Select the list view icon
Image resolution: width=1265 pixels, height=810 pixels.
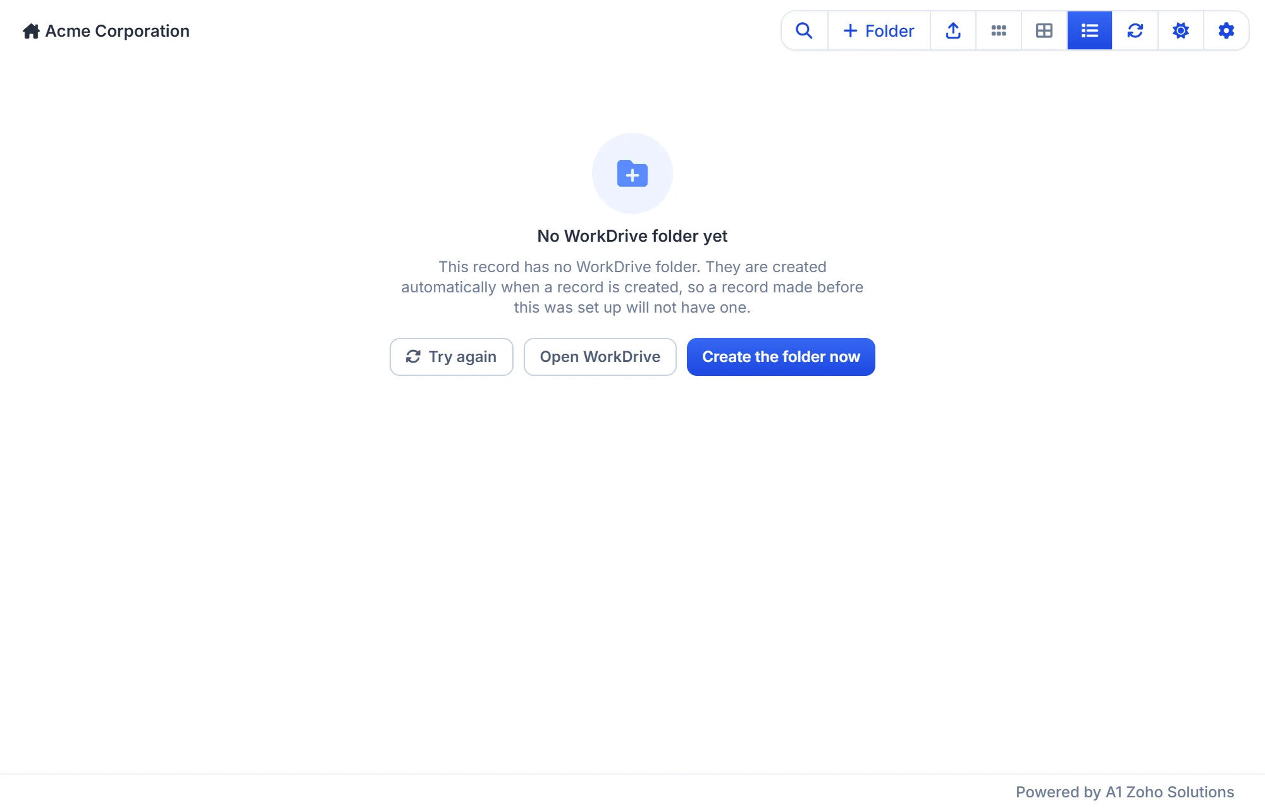[1090, 30]
